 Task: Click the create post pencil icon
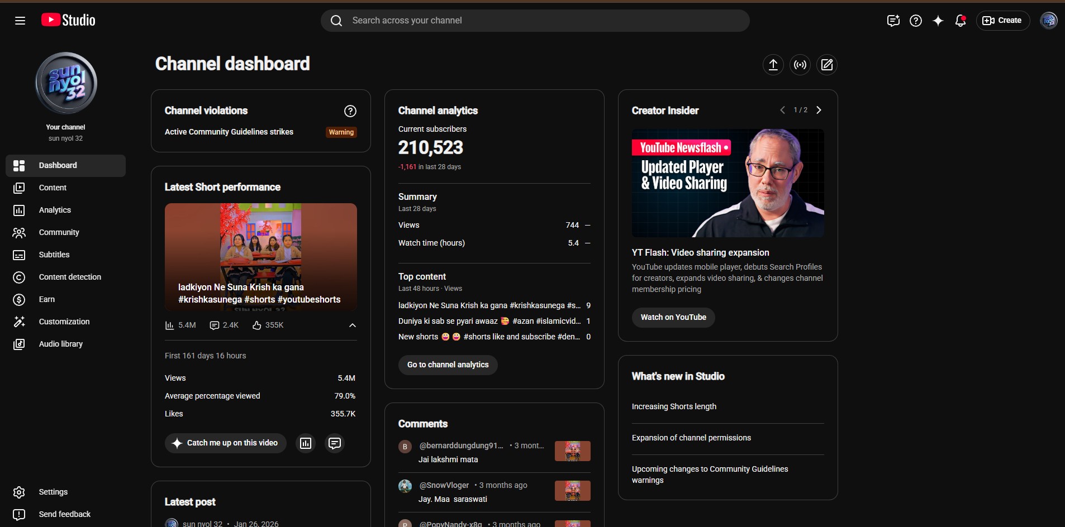coord(827,65)
